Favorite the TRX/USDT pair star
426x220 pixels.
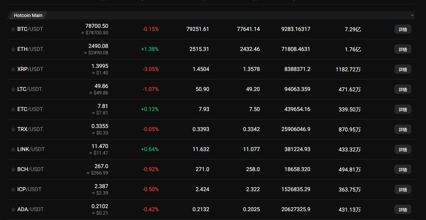coord(13,129)
